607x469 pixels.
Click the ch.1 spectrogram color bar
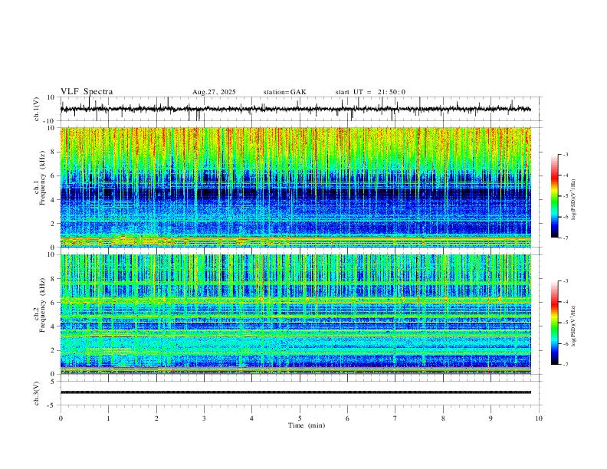click(x=554, y=196)
